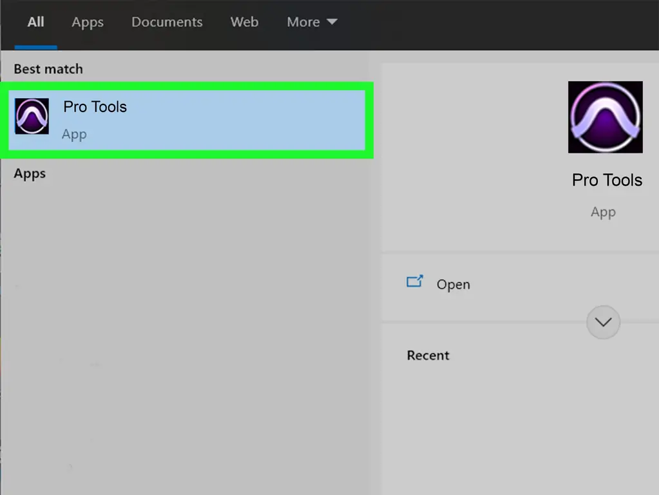The width and height of the screenshot is (659, 495).
Task: Click the 'App' label under preview title
Action: [603, 213]
